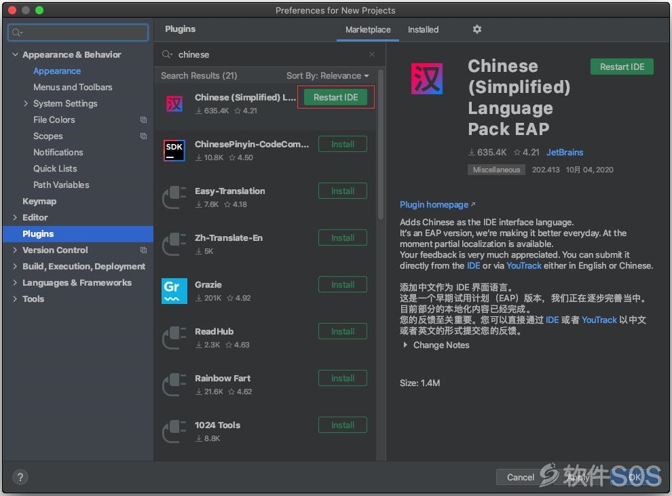Open Keymap settings
The width and height of the screenshot is (672, 496).
pyautogui.click(x=39, y=201)
